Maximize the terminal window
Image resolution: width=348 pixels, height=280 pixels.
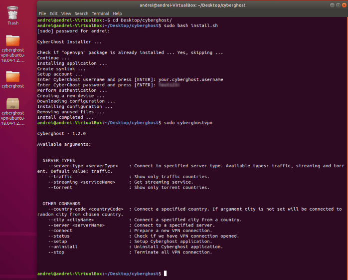[x=338, y=5]
